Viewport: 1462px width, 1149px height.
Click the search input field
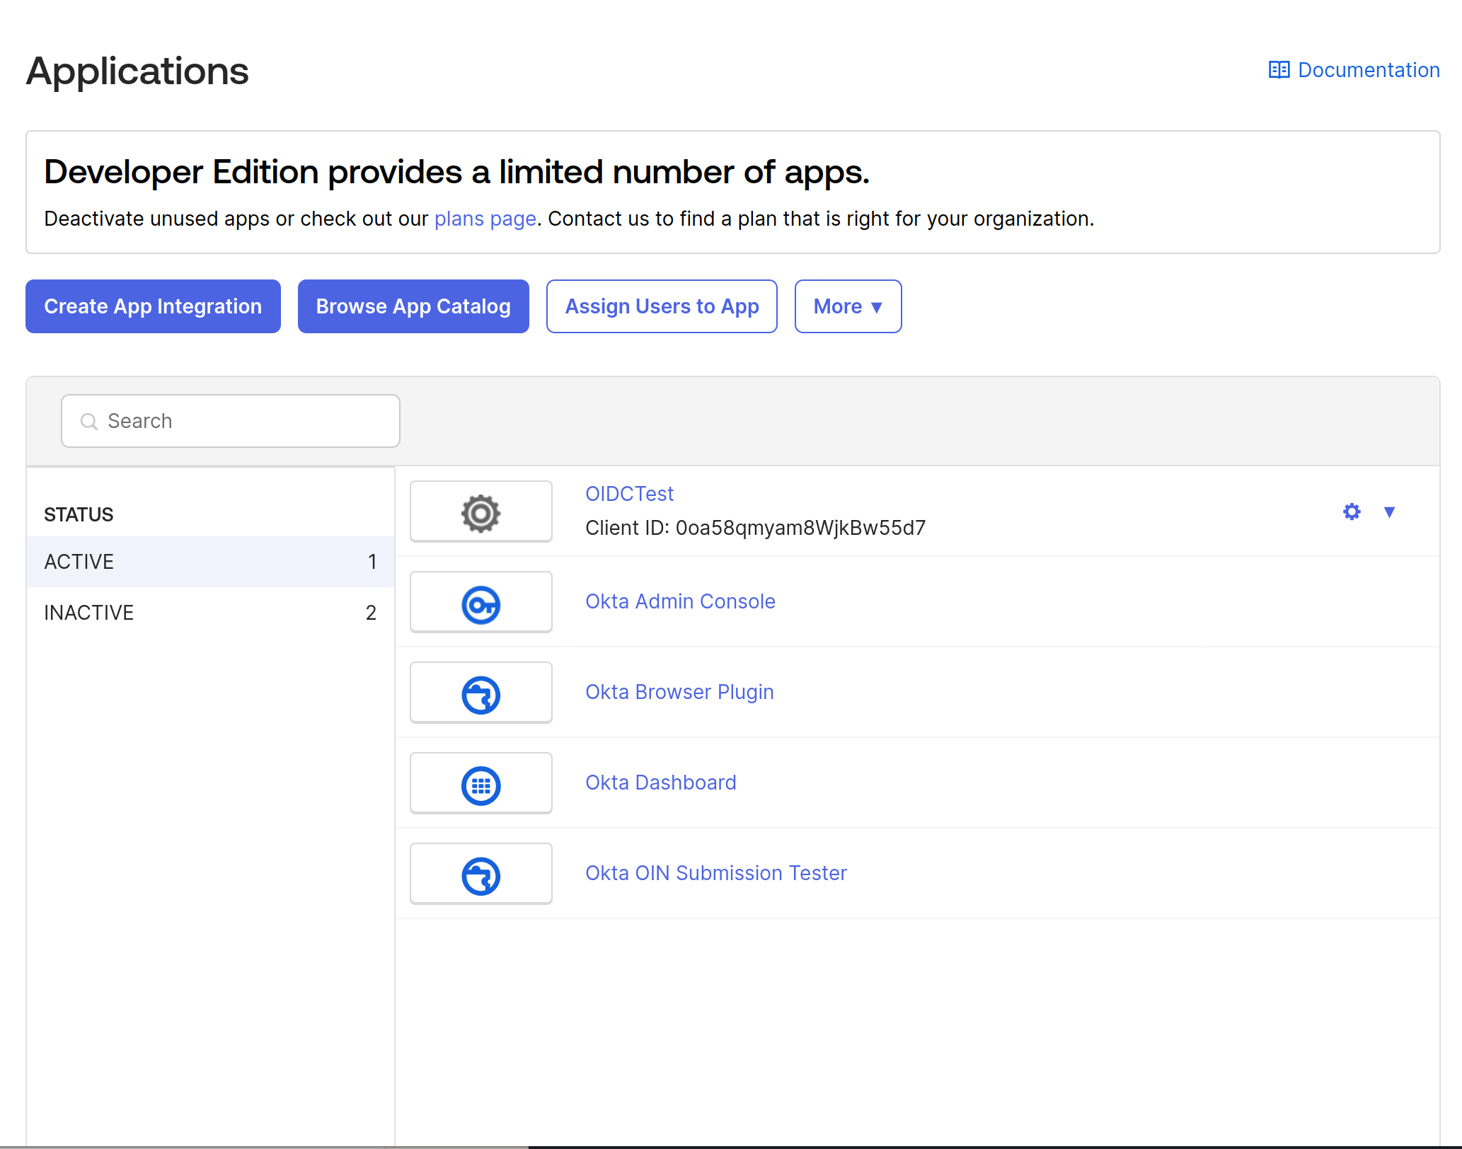(230, 420)
